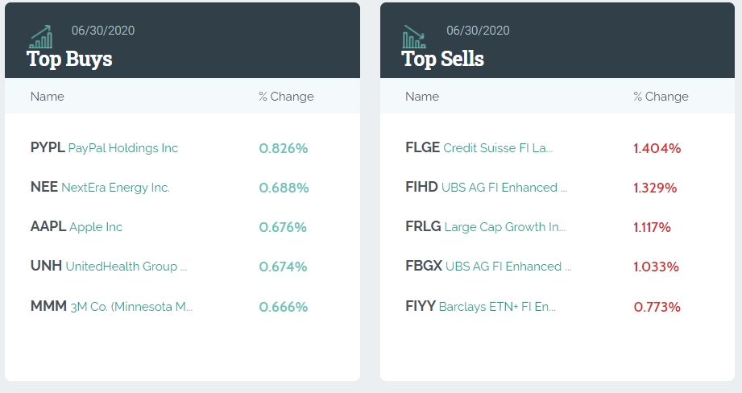Click the Top Sells heading
Screen dimensions: 742x393
(x=443, y=59)
